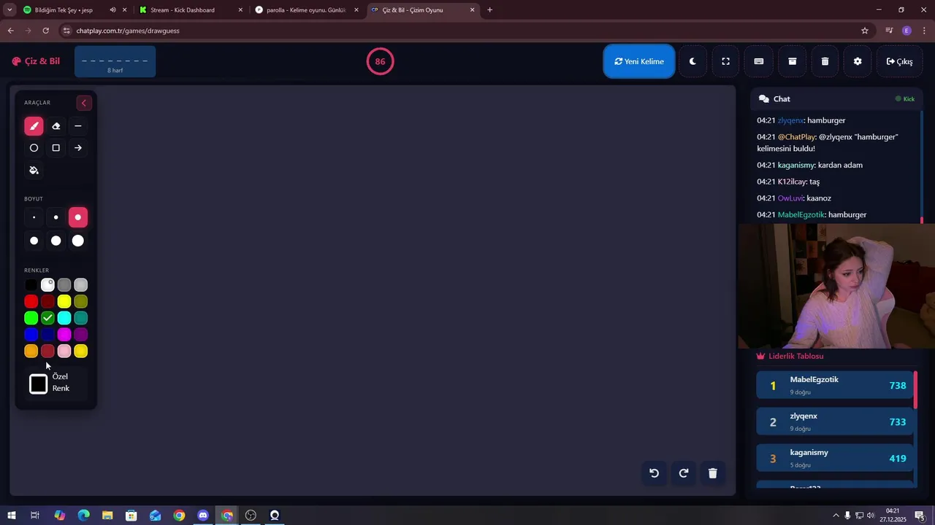
Task: Click the 86 countdown timer
Action: pos(380,61)
